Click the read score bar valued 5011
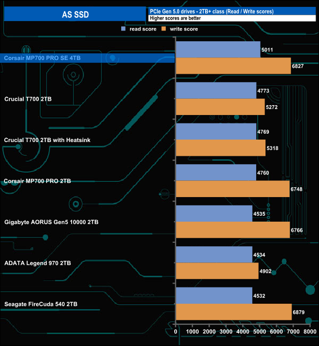319x346 pixels. click(x=218, y=50)
